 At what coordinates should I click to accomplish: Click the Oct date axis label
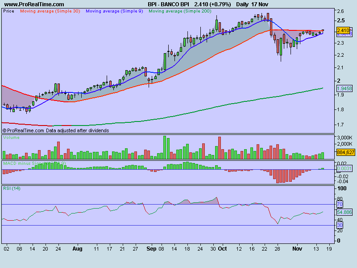222,249
